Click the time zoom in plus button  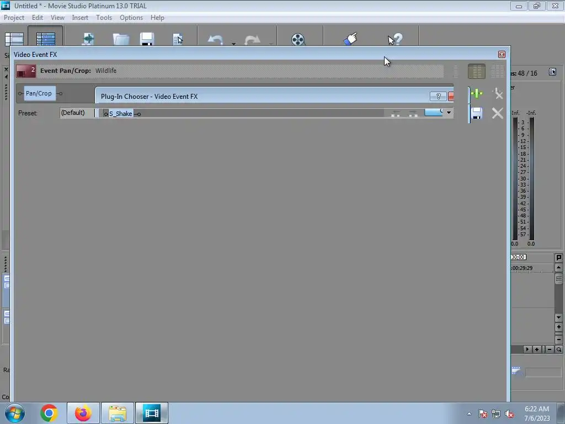click(x=537, y=349)
